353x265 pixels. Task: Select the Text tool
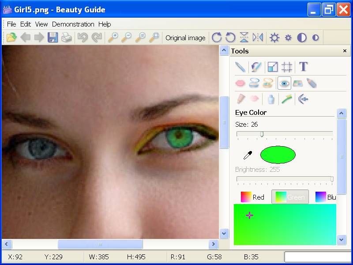[303, 67]
